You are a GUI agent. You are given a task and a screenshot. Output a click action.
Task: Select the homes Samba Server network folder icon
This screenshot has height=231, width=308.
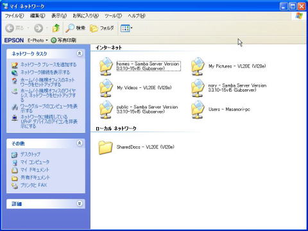tap(106, 66)
